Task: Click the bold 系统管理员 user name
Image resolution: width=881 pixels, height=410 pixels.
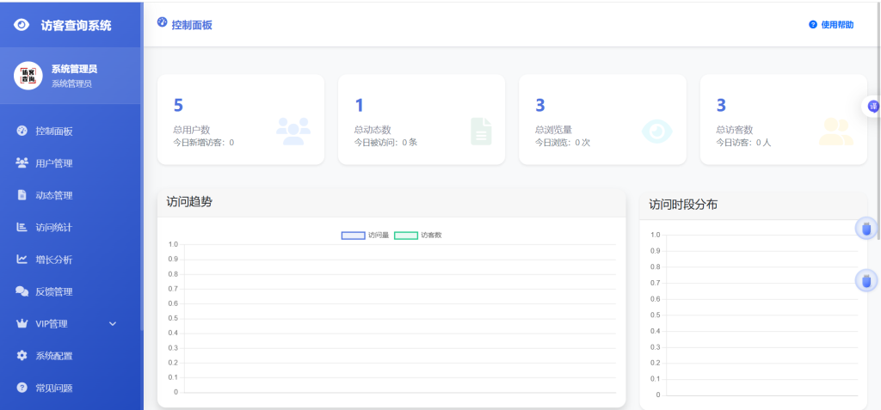Action: 74,69
